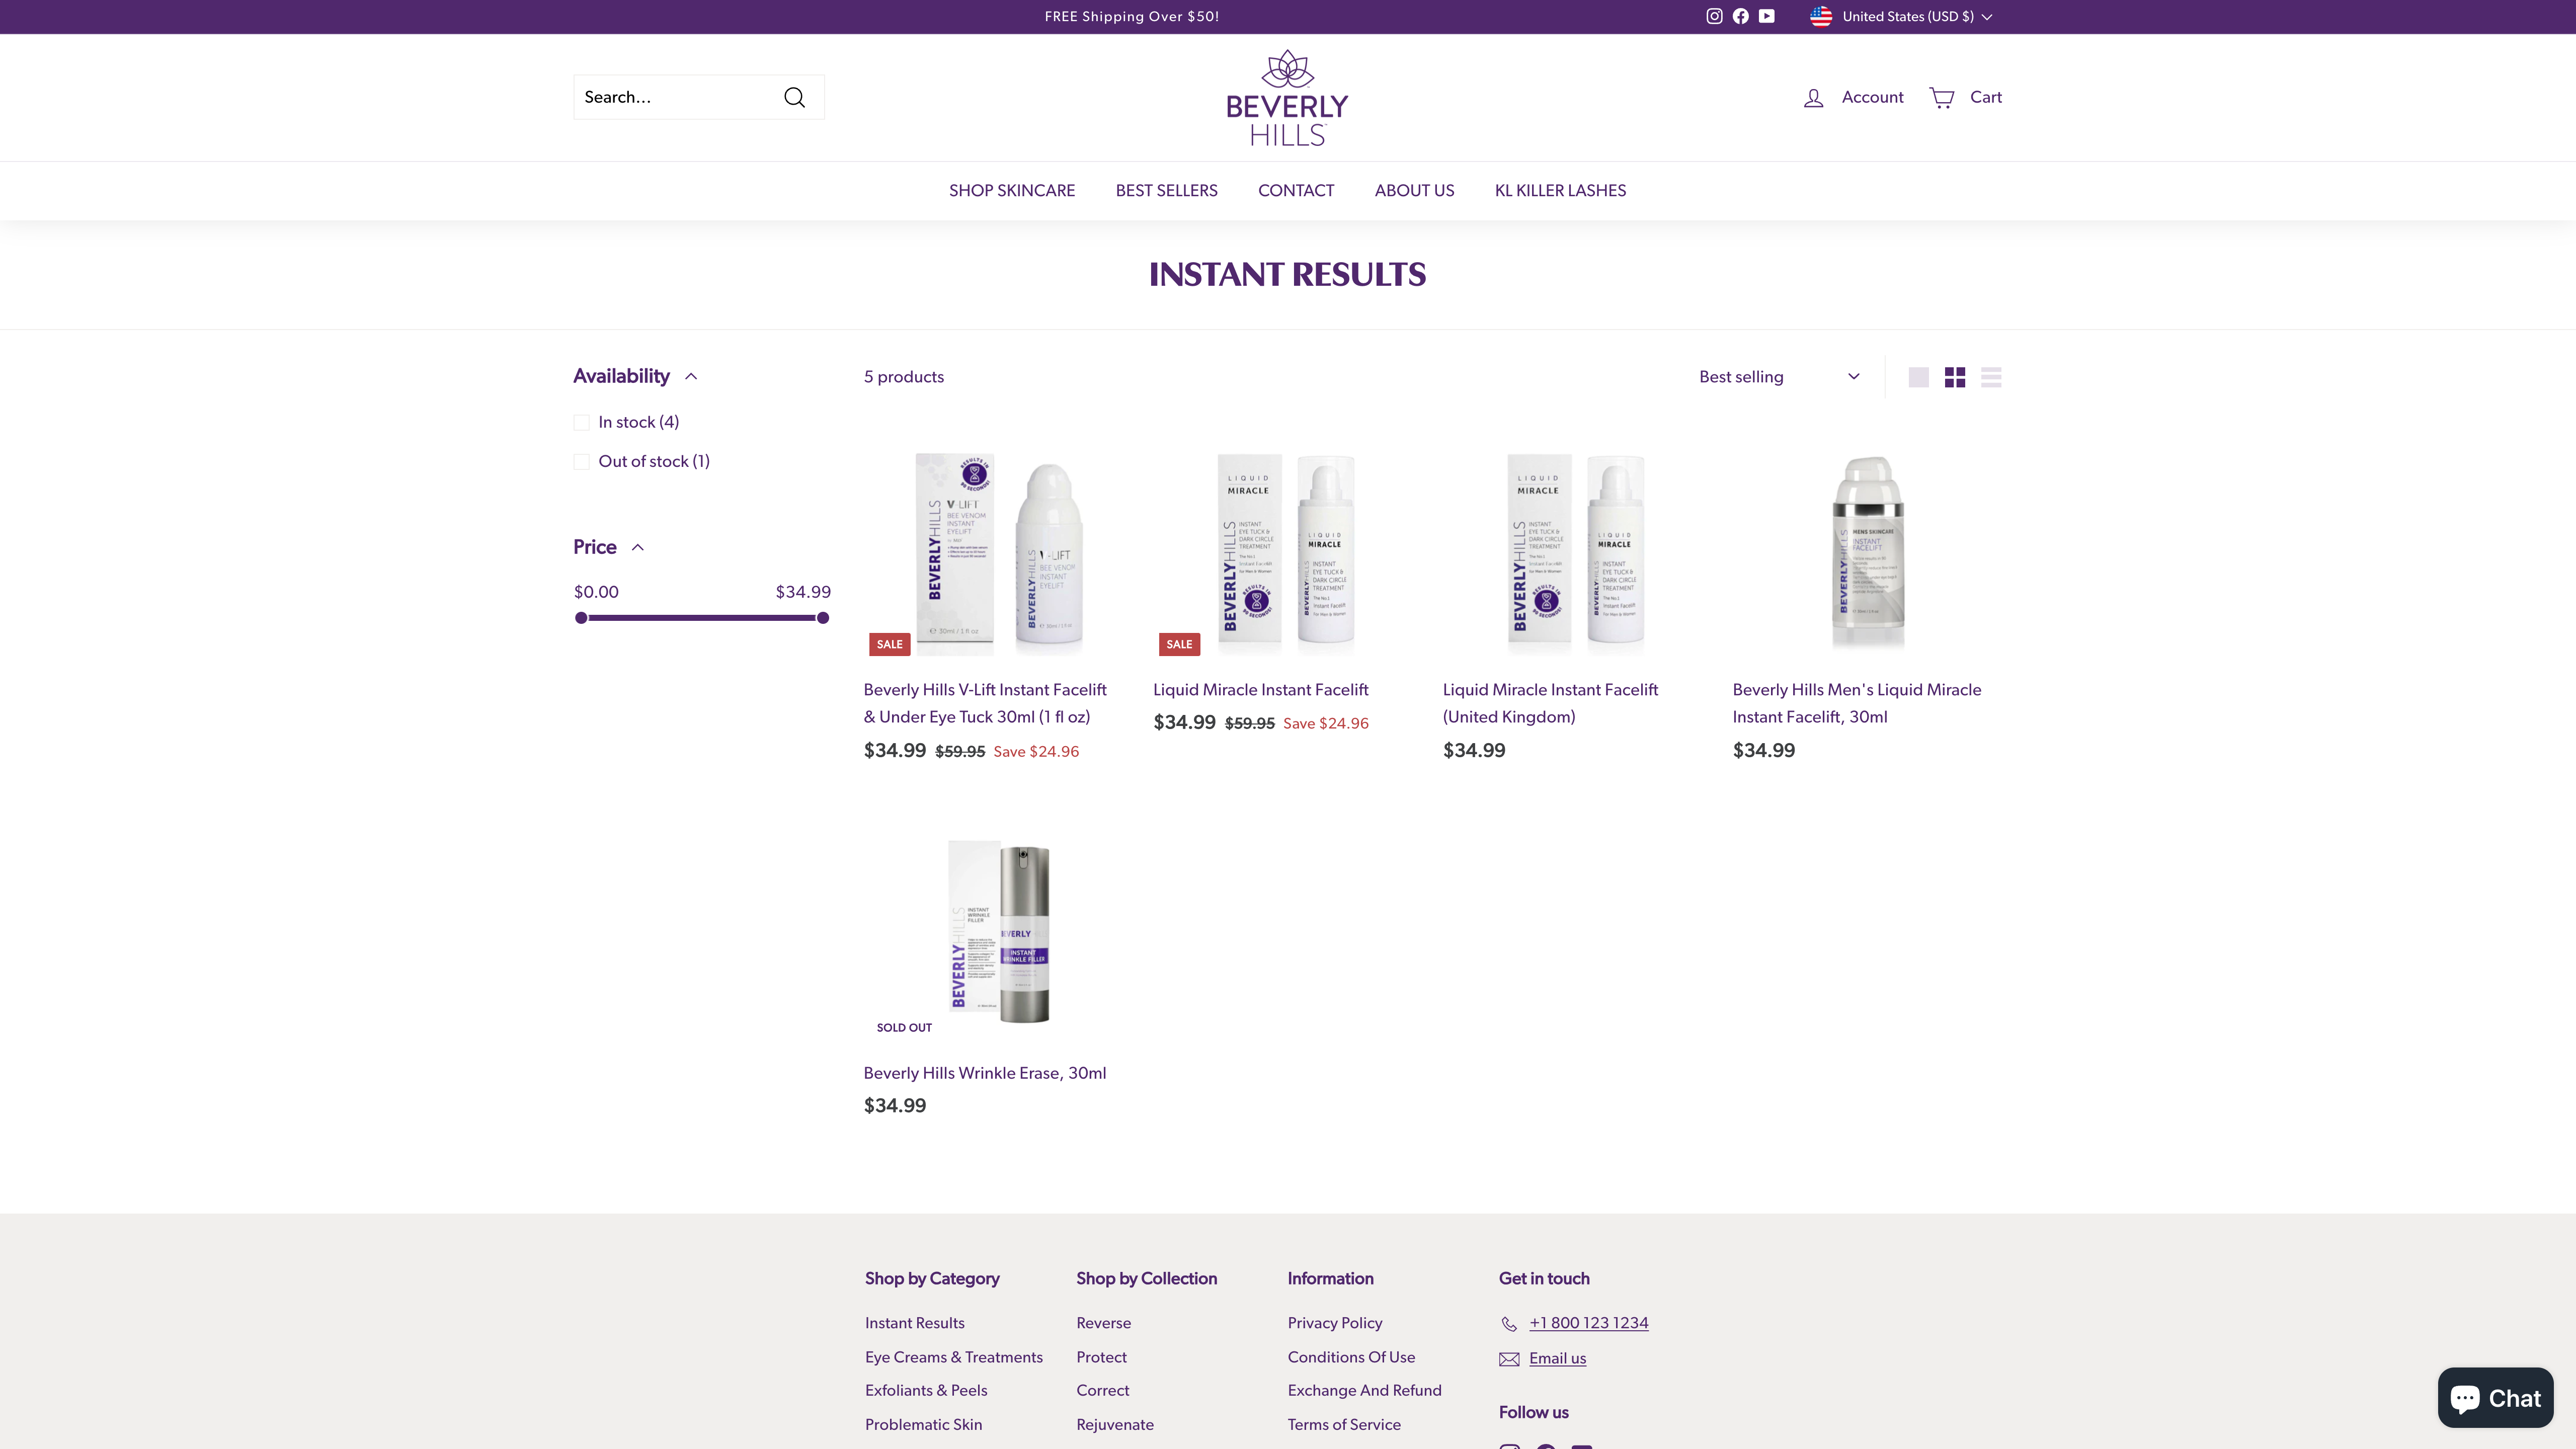Image resolution: width=2576 pixels, height=1449 pixels.
Task: Open Beverly Hills Wrinkle Erase product link
Action: tap(984, 1073)
